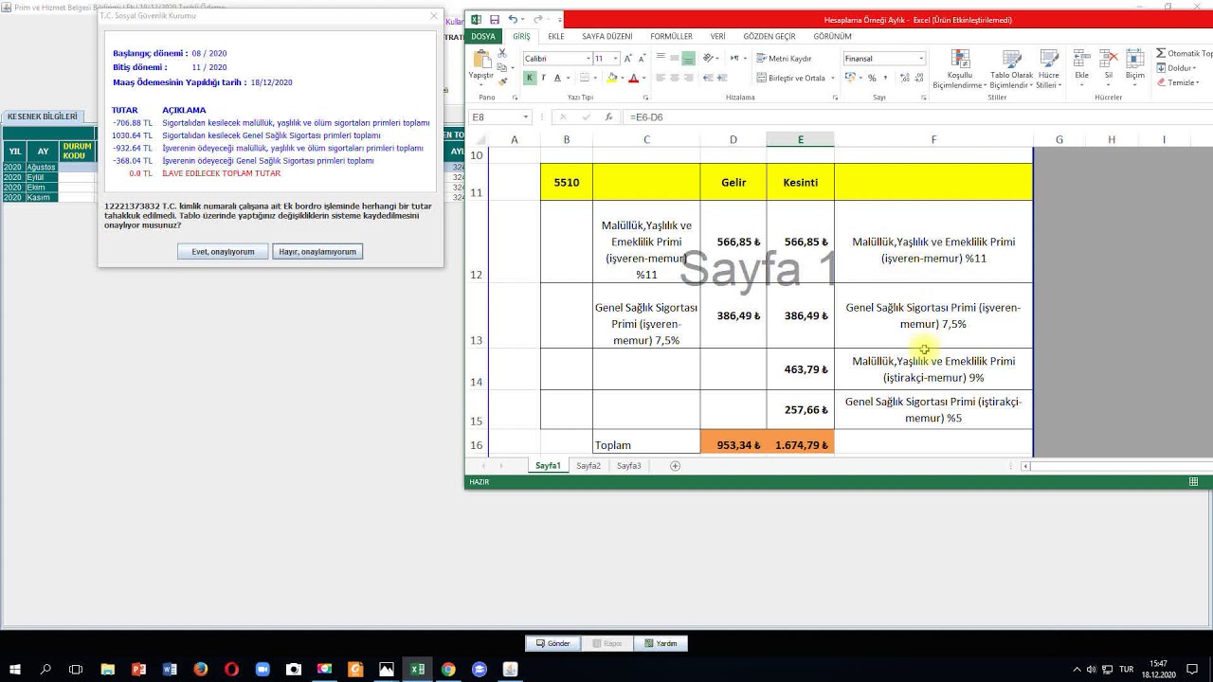Expand the Finansal number format dropdown
Image resolution: width=1213 pixels, height=682 pixels.
pyautogui.click(x=920, y=59)
